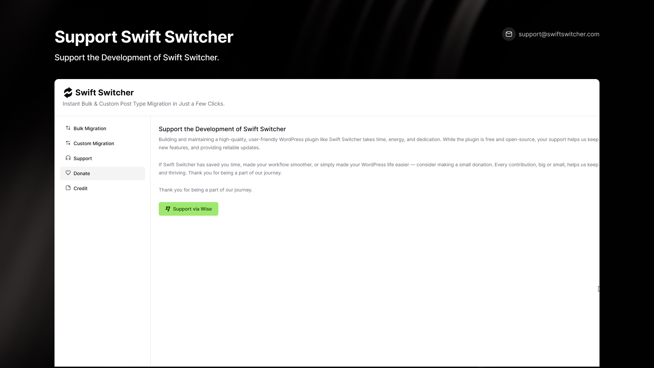
Task: Click the Swift Switcher panel heading text
Action: click(104, 93)
